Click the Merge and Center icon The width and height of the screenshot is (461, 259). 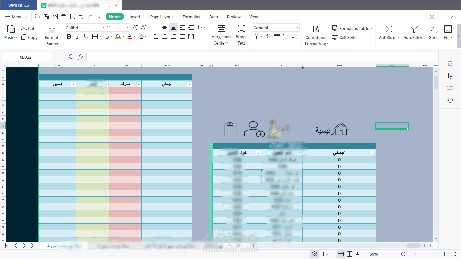221,29
